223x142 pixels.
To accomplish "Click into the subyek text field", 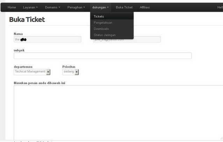I will [102, 56].
